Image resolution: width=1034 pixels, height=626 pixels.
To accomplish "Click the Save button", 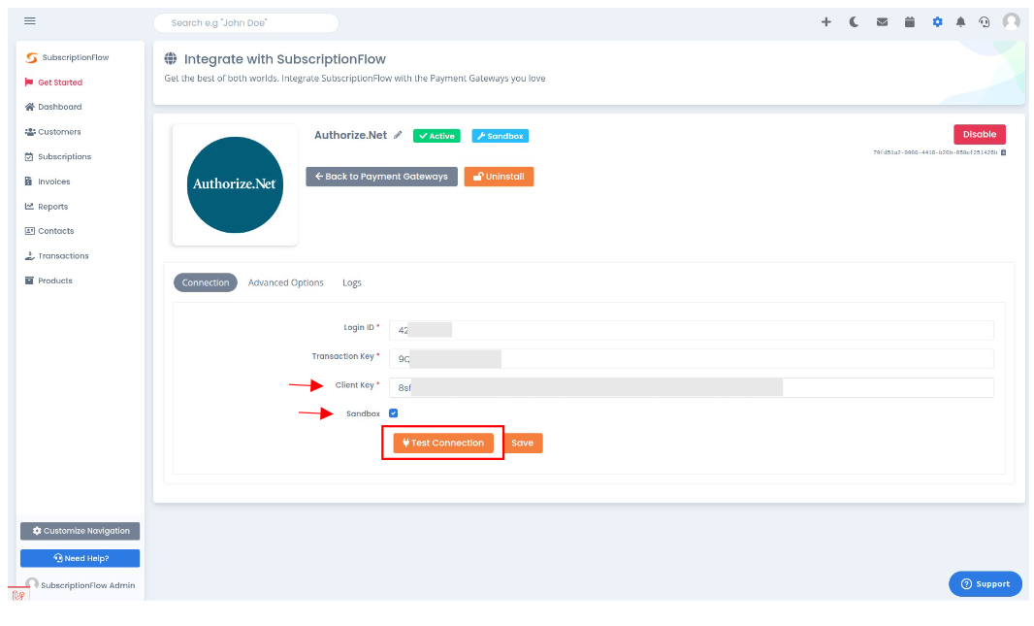I will (x=522, y=444).
